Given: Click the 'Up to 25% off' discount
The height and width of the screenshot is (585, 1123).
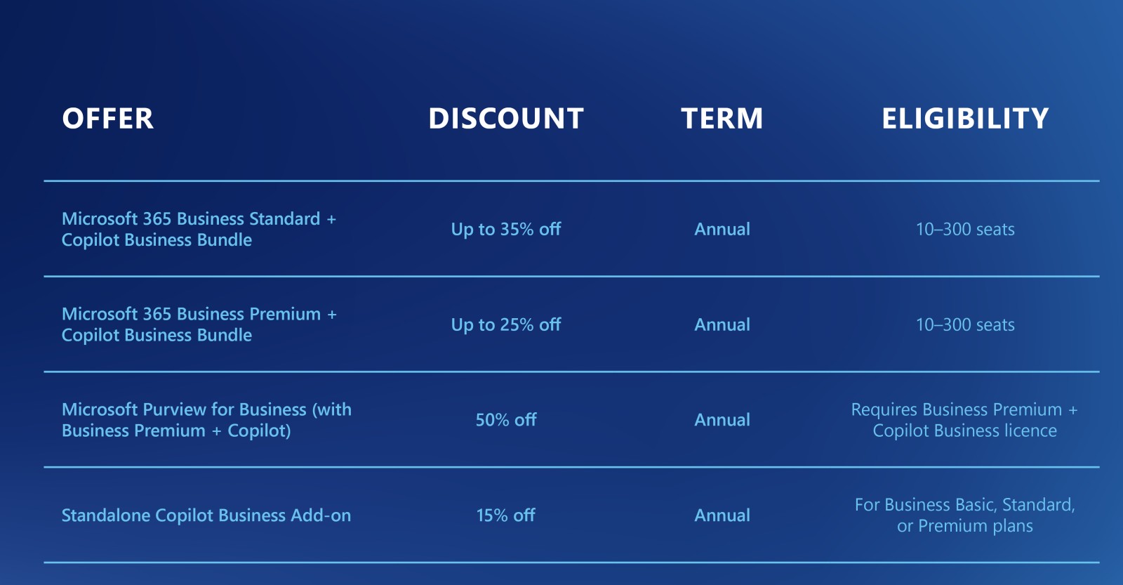Looking at the screenshot, I should pos(506,324).
